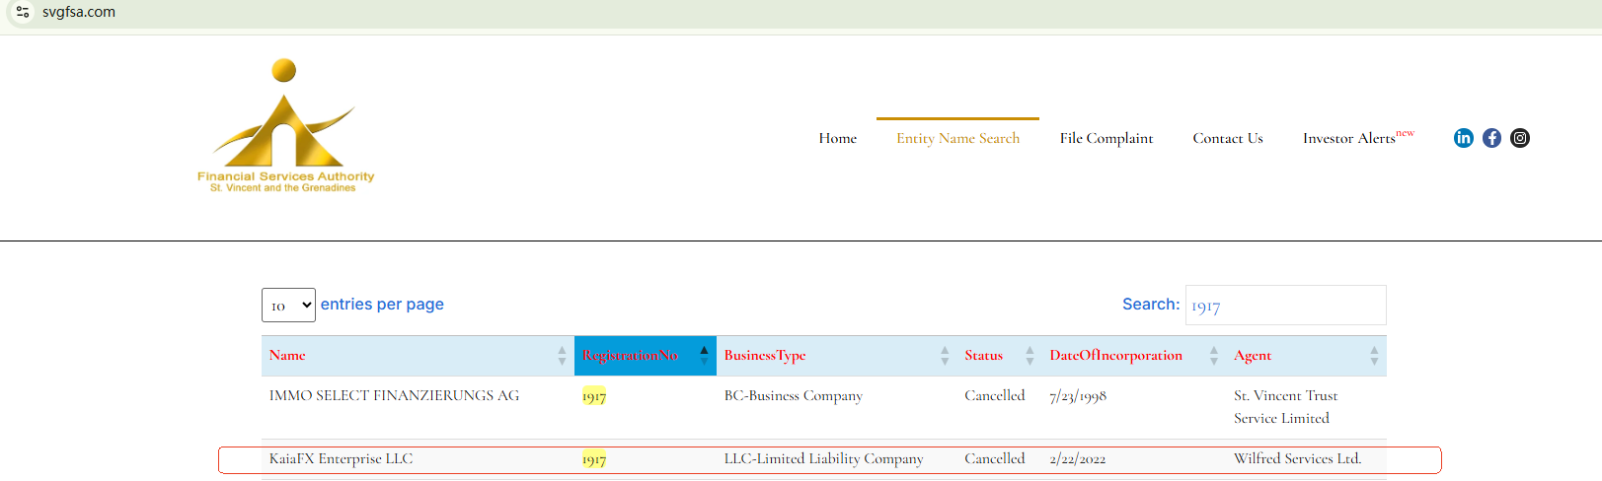Open the Instagram social icon

point(1520,138)
